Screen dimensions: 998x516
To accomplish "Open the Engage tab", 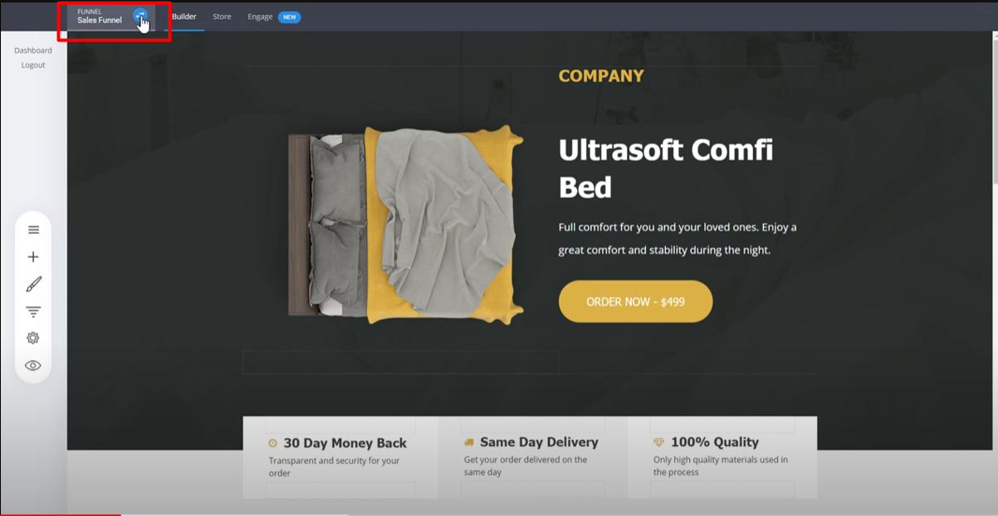I will tap(260, 17).
